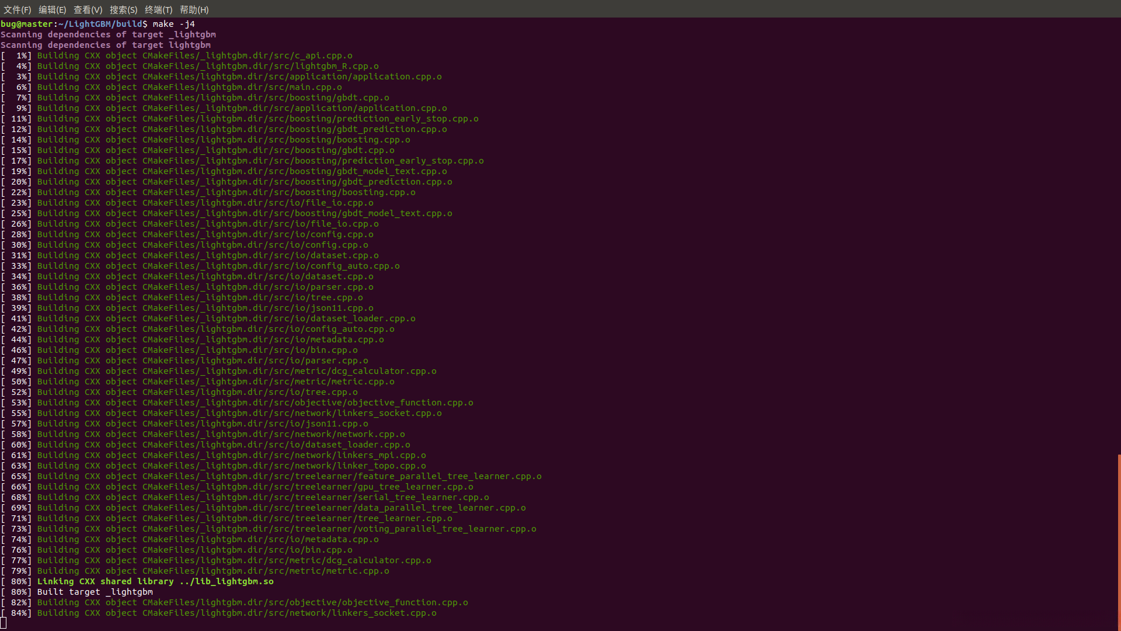The width and height of the screenshot is (1121, 631).
Task: Open the 编辑(E) menu
Action: [52, 9]
